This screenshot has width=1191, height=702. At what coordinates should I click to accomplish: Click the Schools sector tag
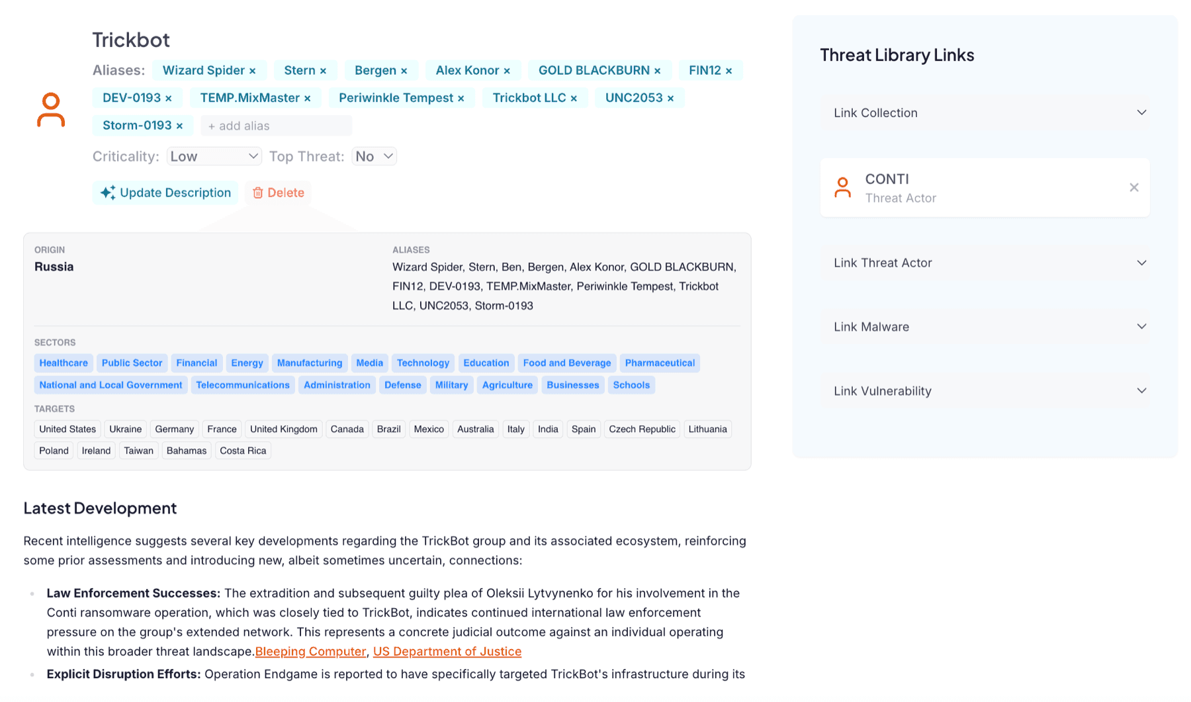point(631,385)
